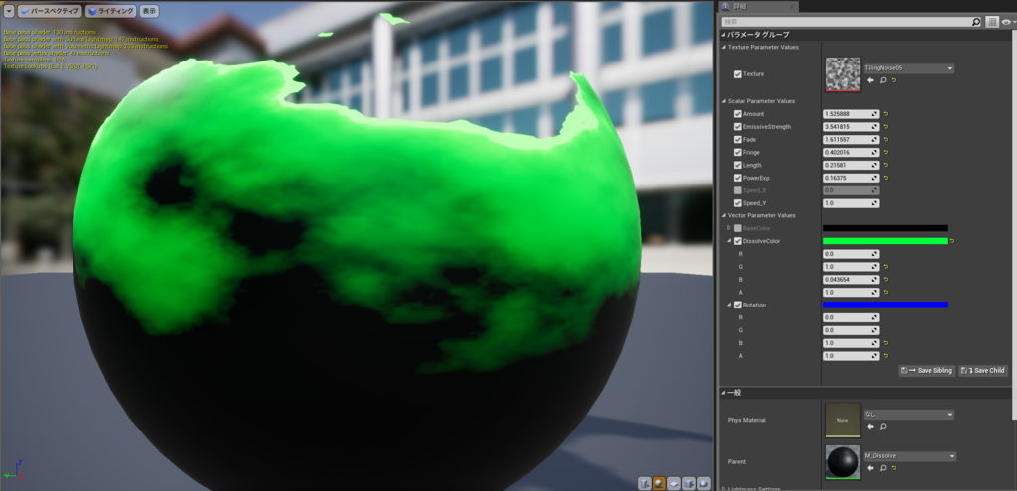Use selected asset for Texture (arrow icon)
This screenshot has width=1017, height=491.
coord(870,80)
